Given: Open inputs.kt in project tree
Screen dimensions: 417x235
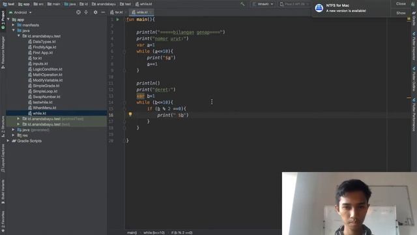Looking at the screenshot, I should [40, 64].
